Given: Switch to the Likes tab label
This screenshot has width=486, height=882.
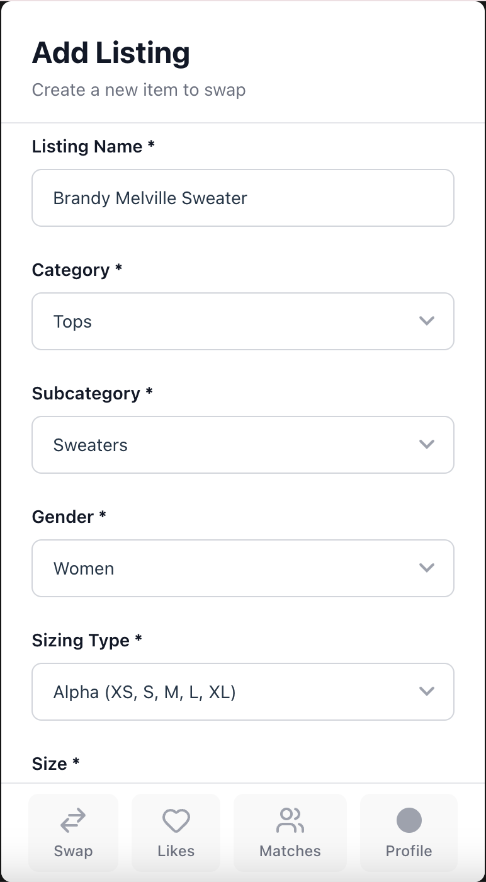Looking at the screenshot, I should coord(176,851).
